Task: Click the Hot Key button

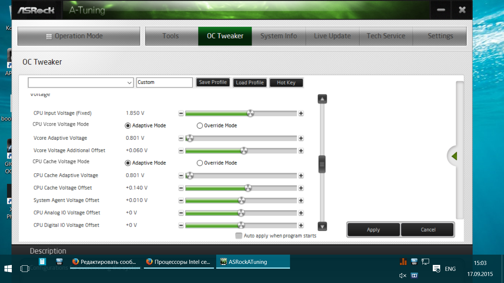Action: tap(286, 83)
